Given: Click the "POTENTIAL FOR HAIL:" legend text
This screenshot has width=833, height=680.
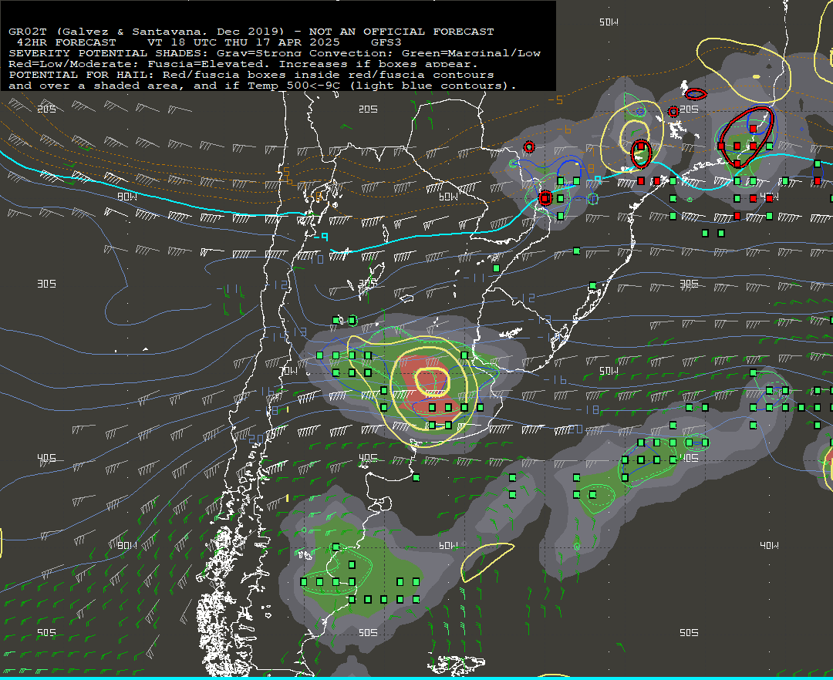Looking at the screenshot, I should point(82,75).
